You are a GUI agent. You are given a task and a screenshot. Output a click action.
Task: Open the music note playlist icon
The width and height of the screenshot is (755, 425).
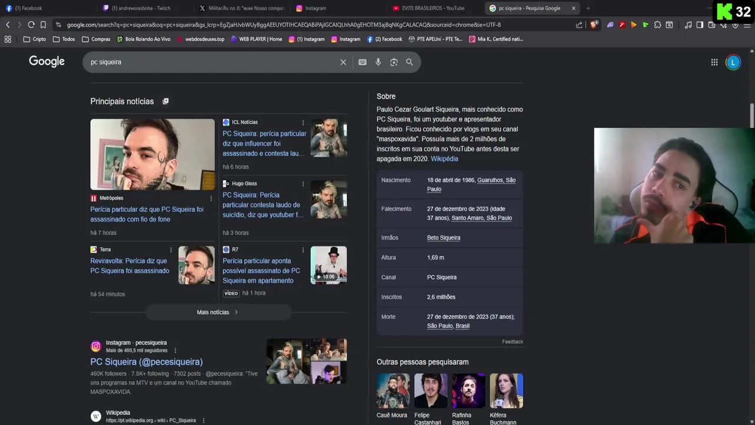pyautogui.click(x=688, y=25)
